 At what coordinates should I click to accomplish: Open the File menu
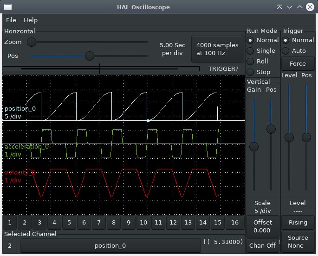(11, 20)
